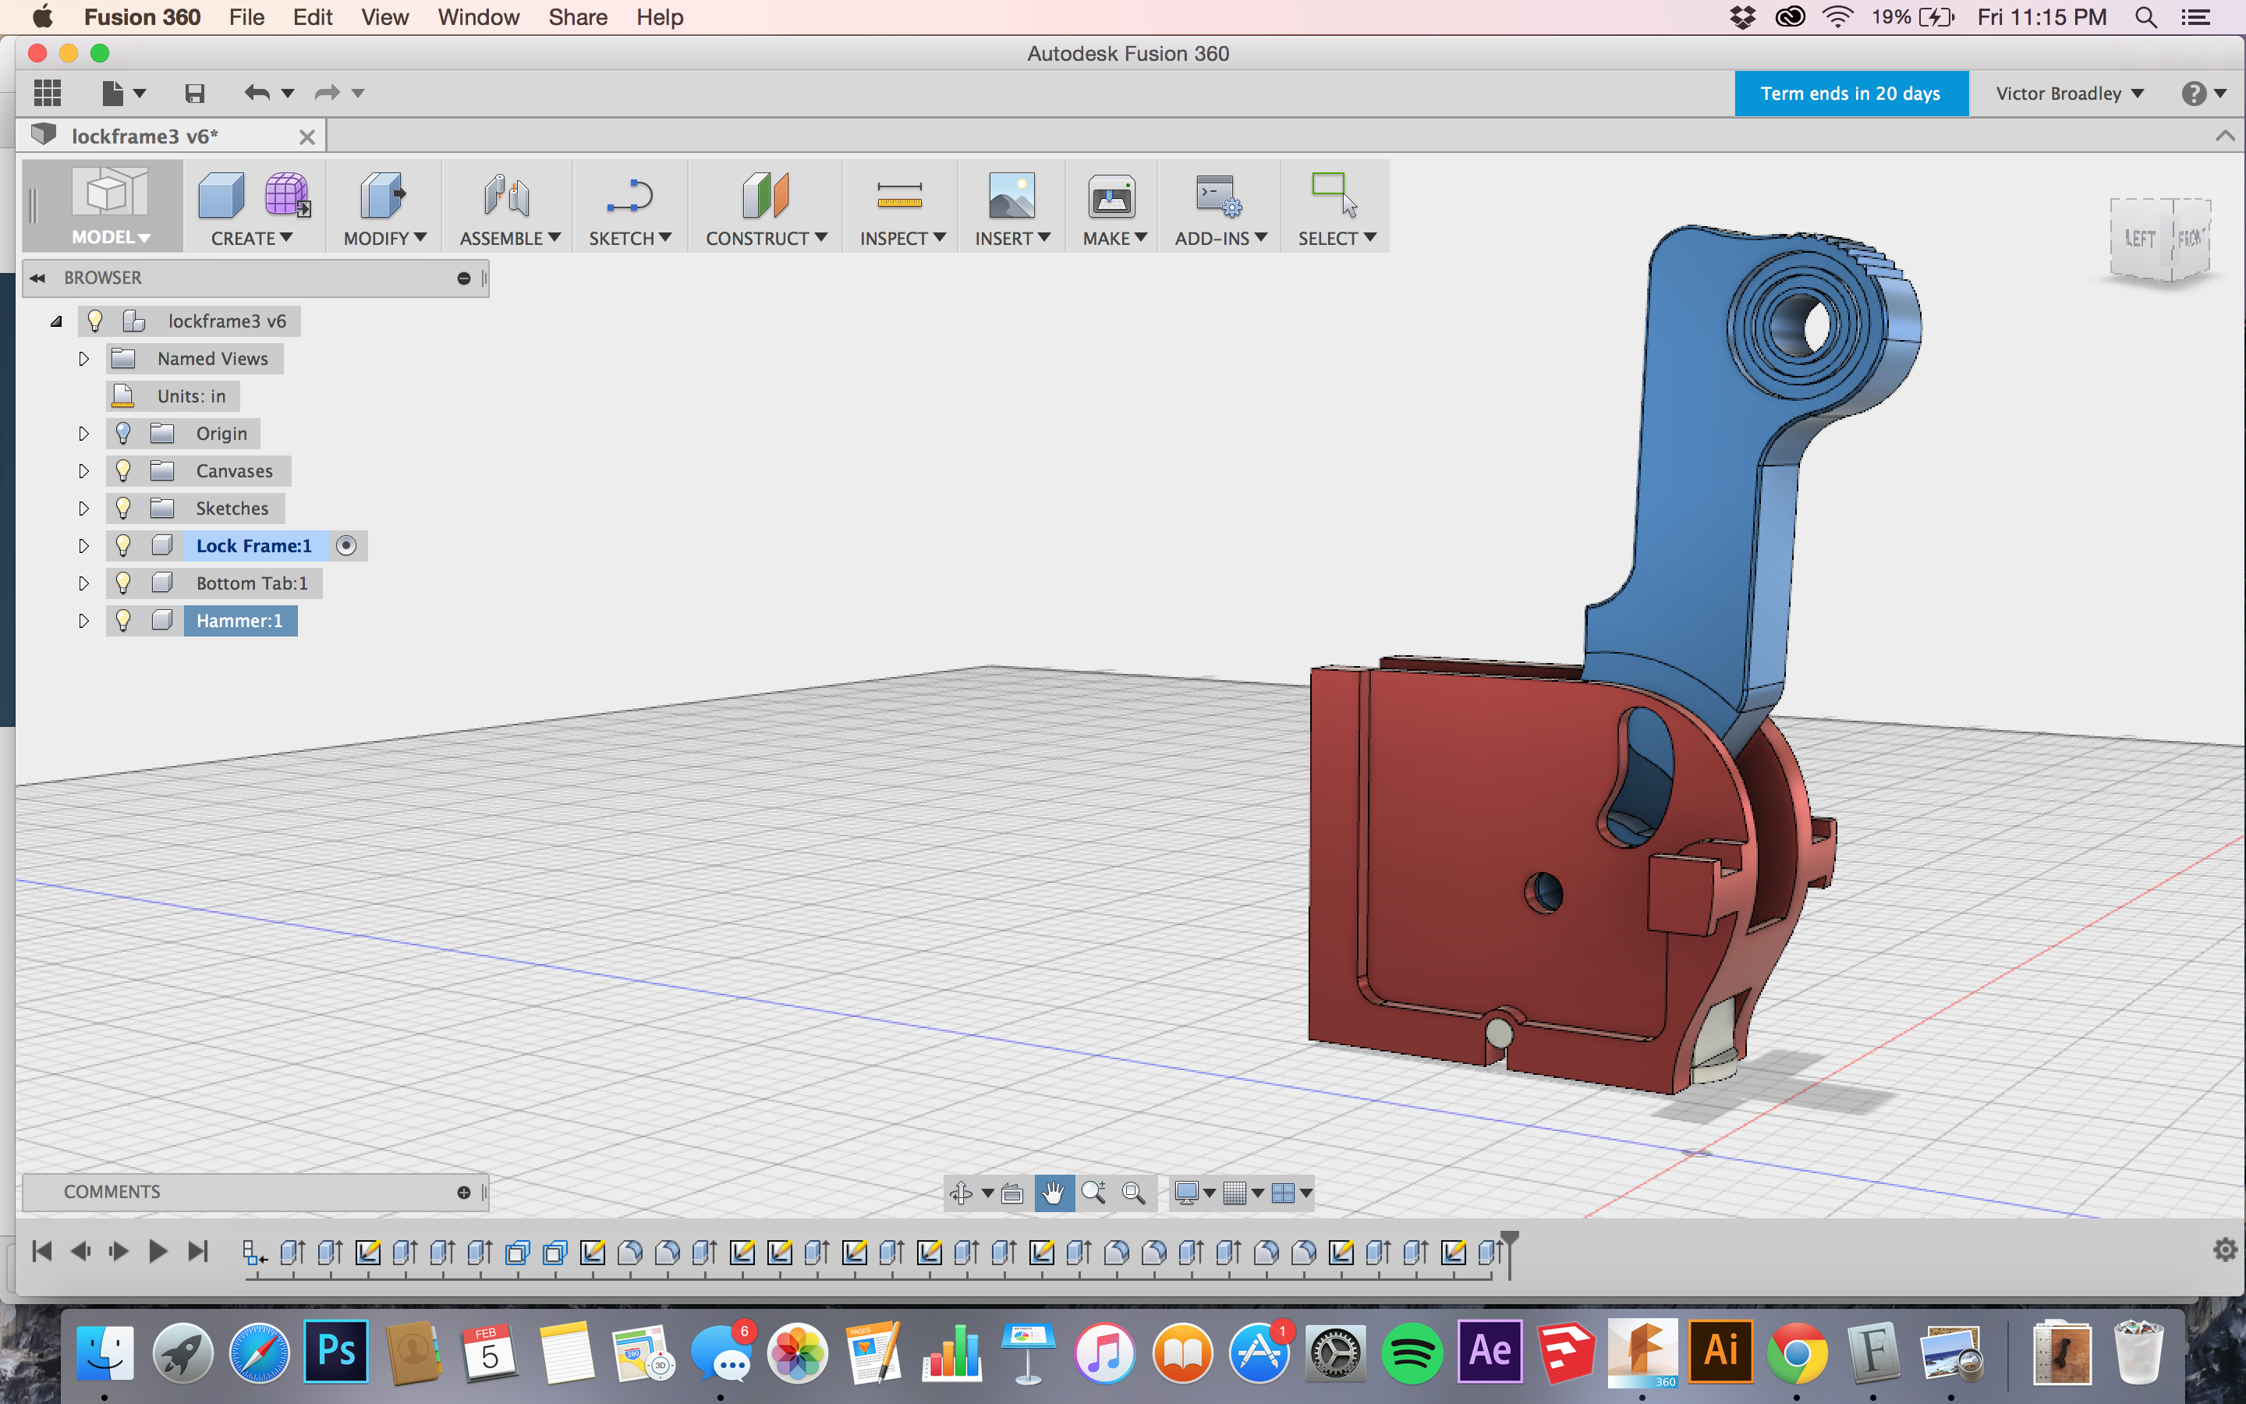Click the Save disk icon

(x=194, y=93)
